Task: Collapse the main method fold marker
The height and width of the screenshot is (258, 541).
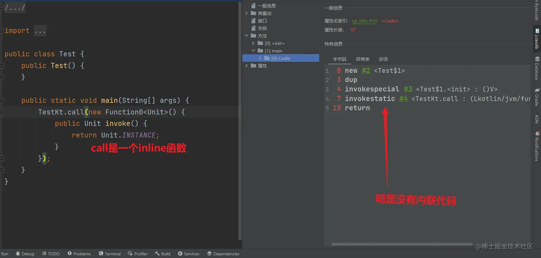Action: tap(2, 100)
